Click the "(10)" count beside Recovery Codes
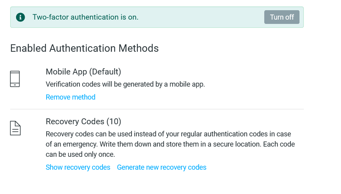Screen dimensions: 341x194 114,121
